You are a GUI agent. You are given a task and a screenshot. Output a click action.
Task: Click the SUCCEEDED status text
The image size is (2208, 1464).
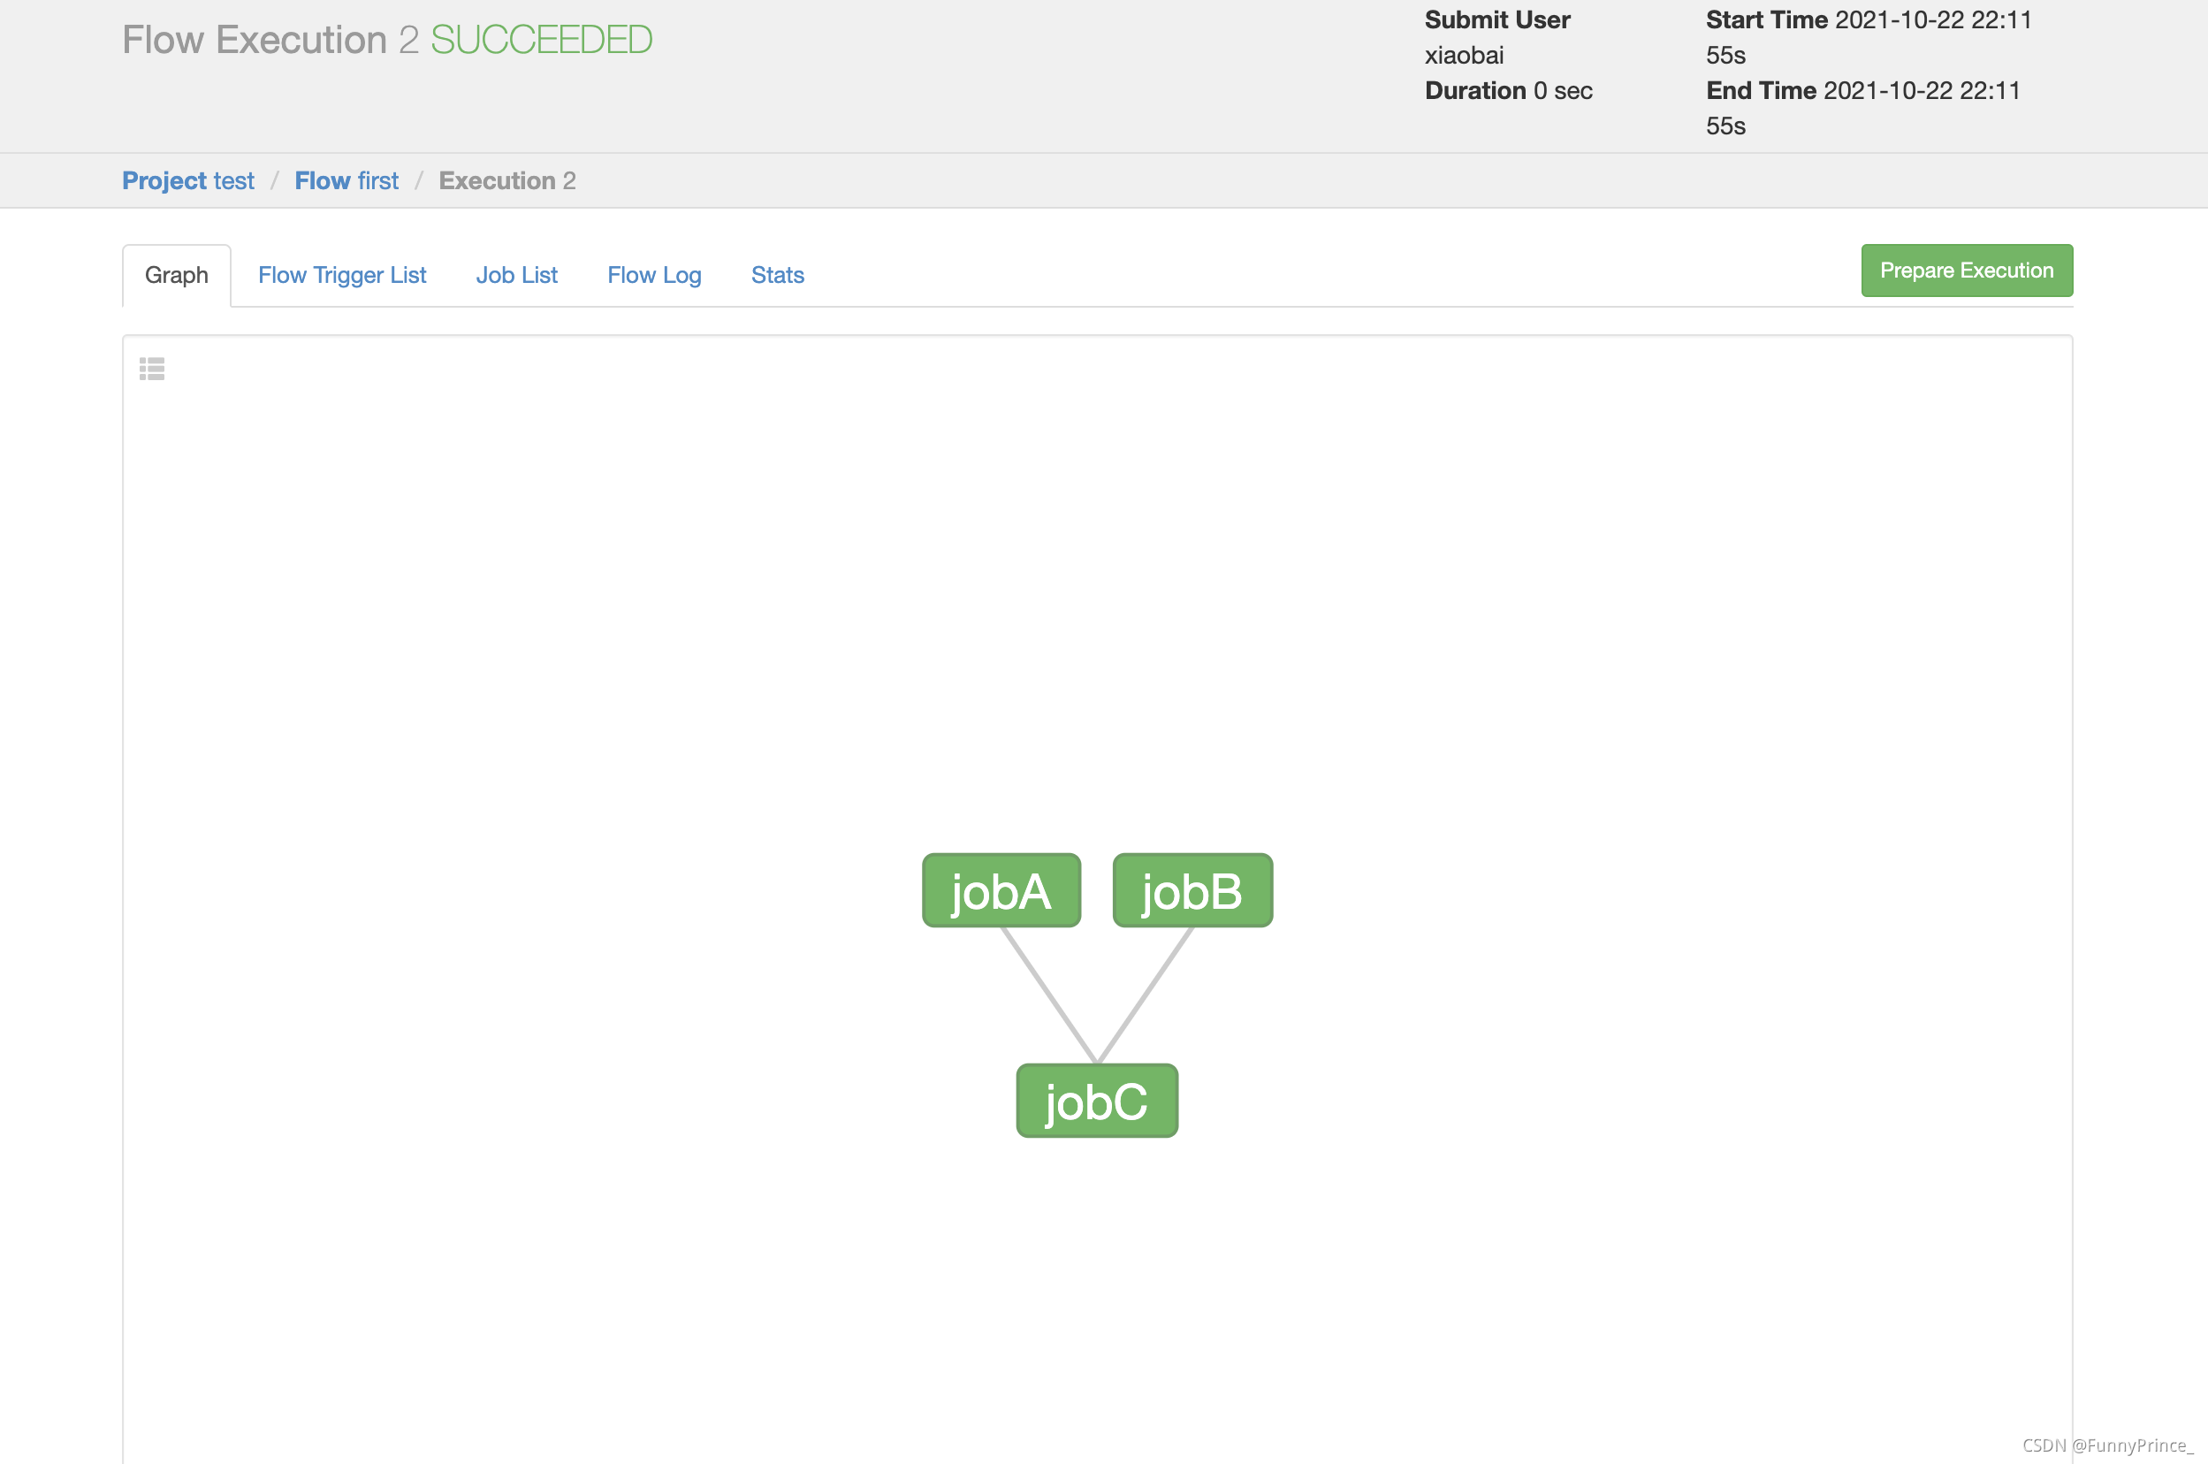point(541,39)
